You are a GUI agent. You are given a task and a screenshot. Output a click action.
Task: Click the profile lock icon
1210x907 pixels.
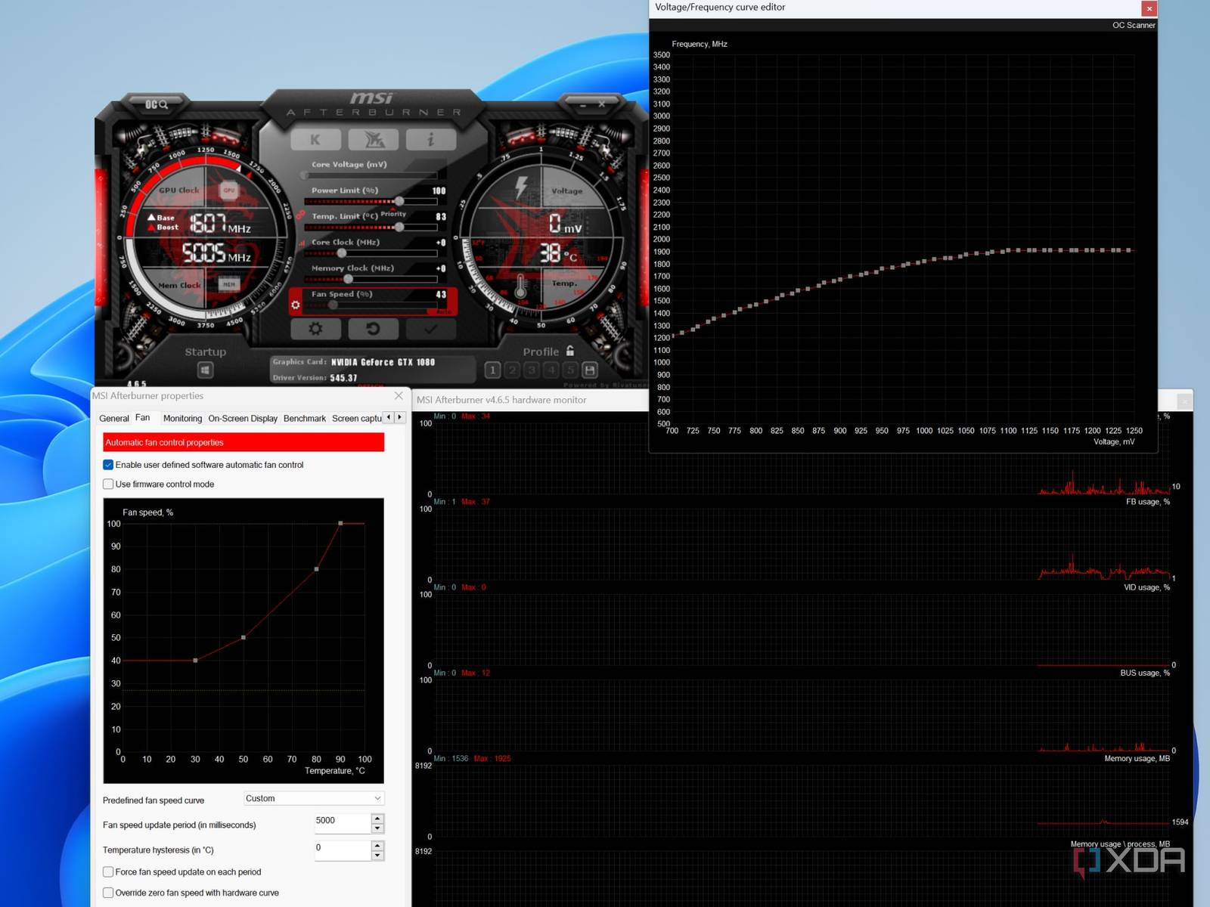click(570, 351)
